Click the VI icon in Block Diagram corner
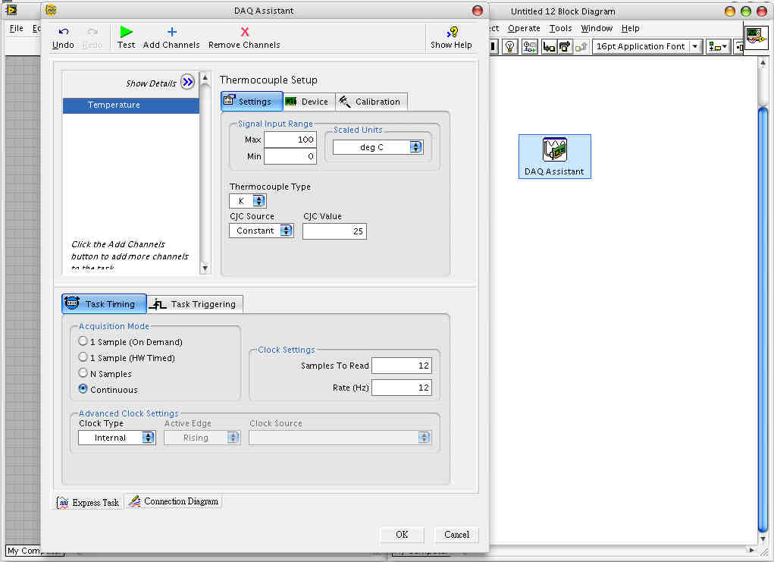The height and width of the screenshot is (562, 774). click(756, 37)
